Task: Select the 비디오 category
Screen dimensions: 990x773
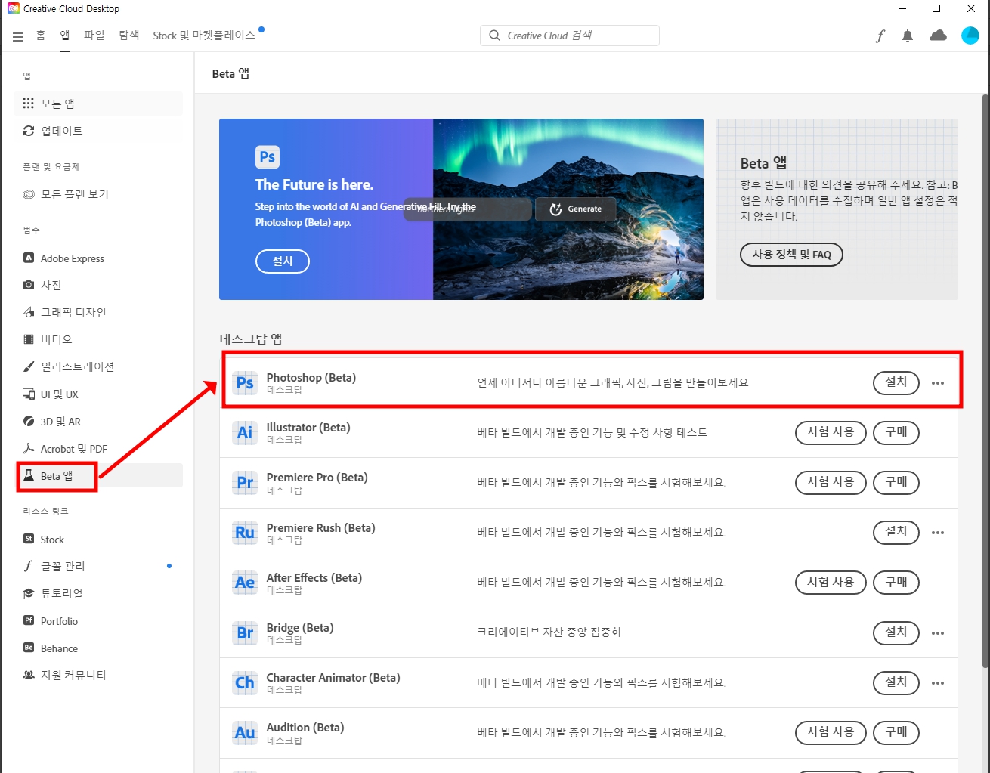Action: (x=98, y=339)
